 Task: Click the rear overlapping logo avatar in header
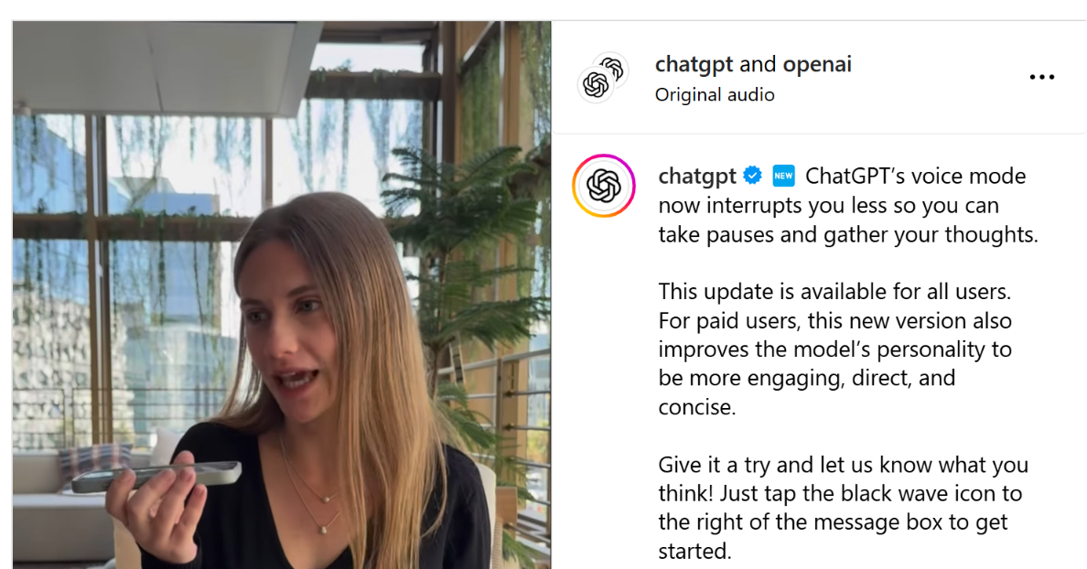pyautogui.click(x=614, y=67)
